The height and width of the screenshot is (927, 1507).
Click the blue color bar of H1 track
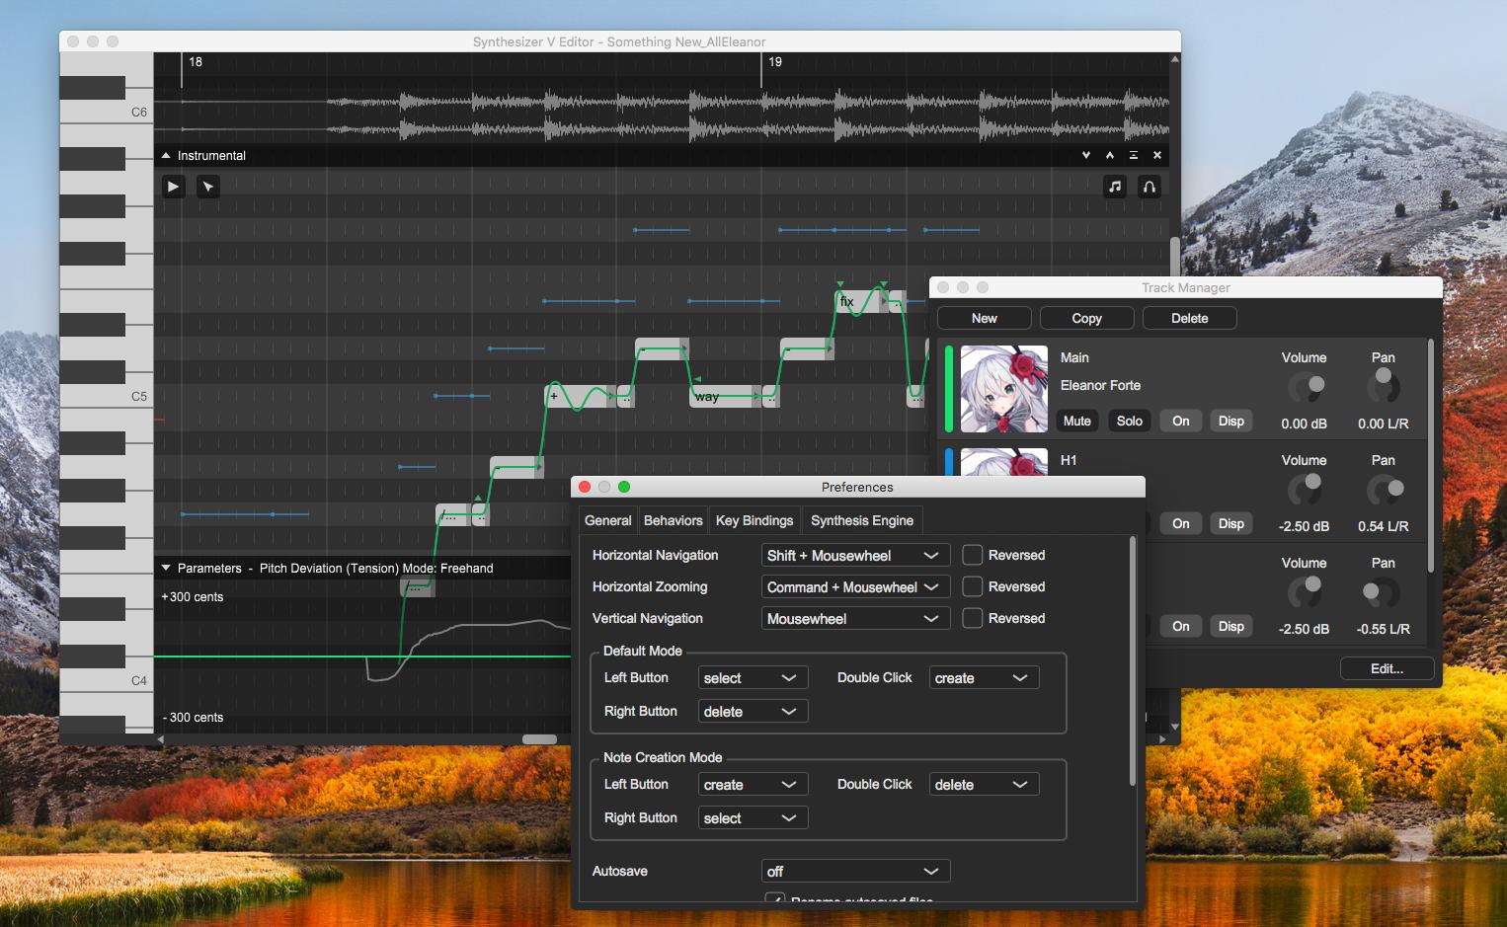[x=949, y=462]
